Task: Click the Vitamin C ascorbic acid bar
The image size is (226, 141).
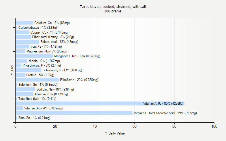Action: pos(74,113)
